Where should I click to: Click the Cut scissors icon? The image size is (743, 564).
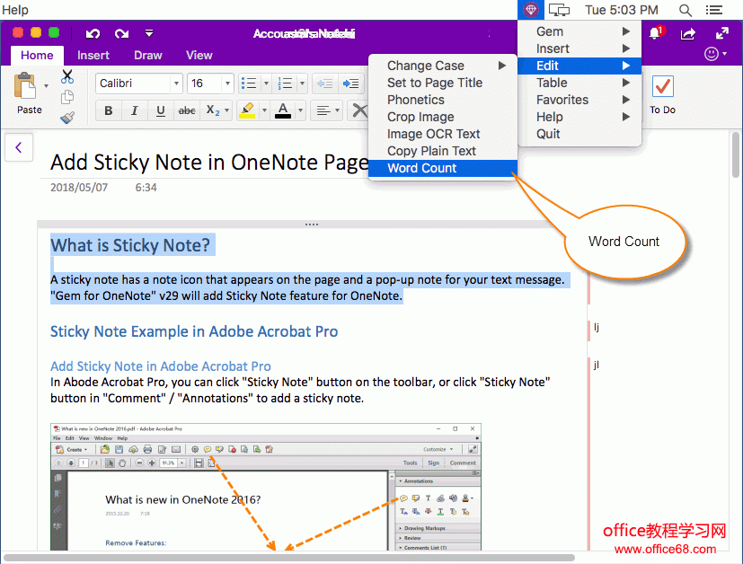coord(67,76)
